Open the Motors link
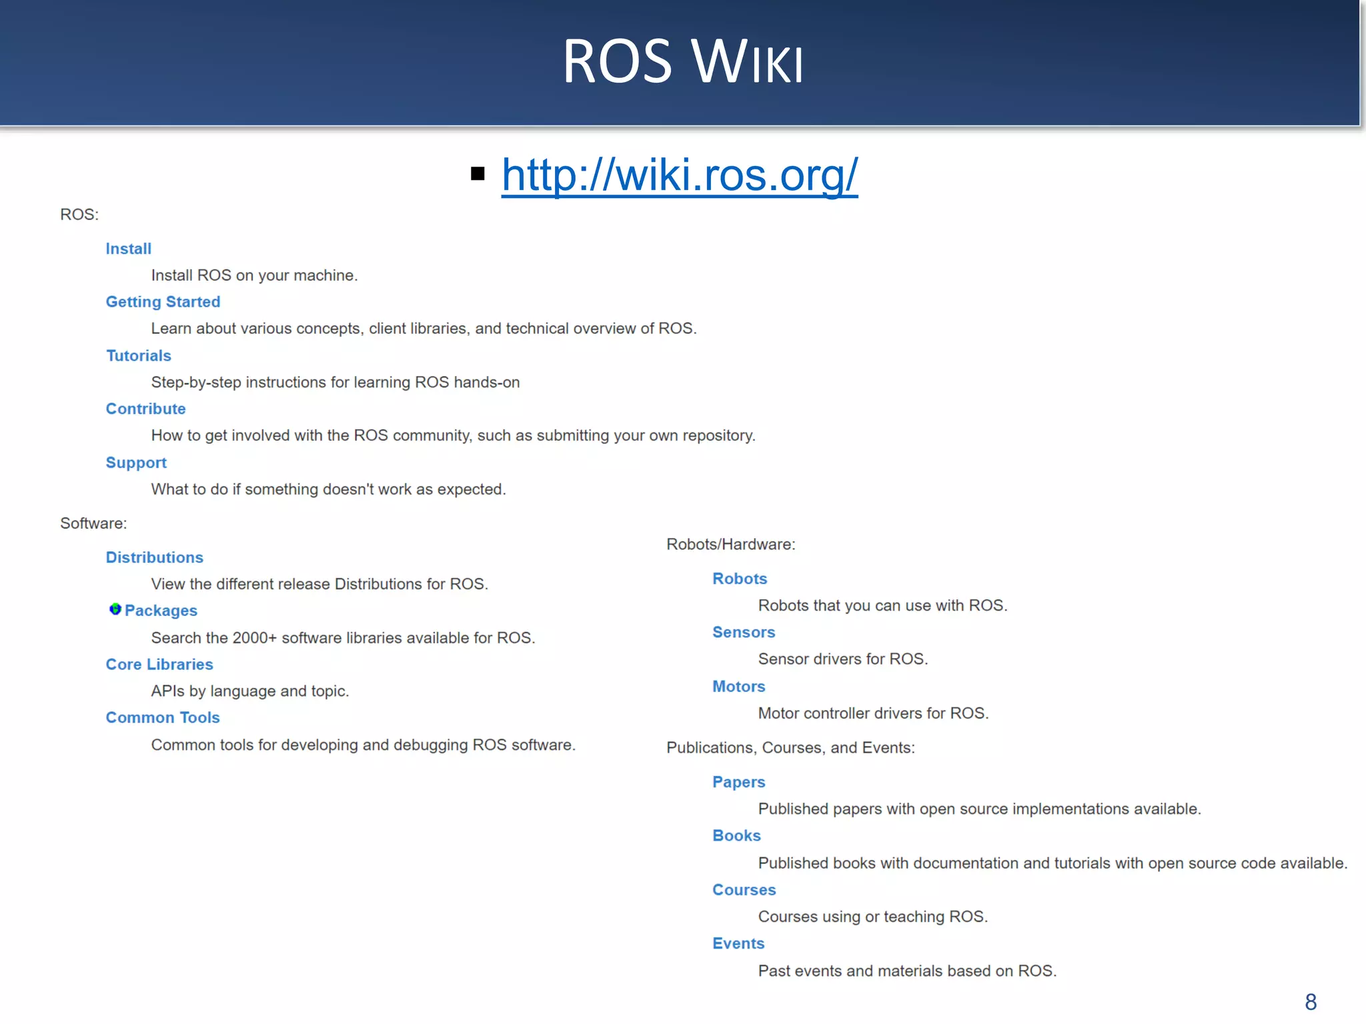1366x1024 pixels. (x=738, y=687)
